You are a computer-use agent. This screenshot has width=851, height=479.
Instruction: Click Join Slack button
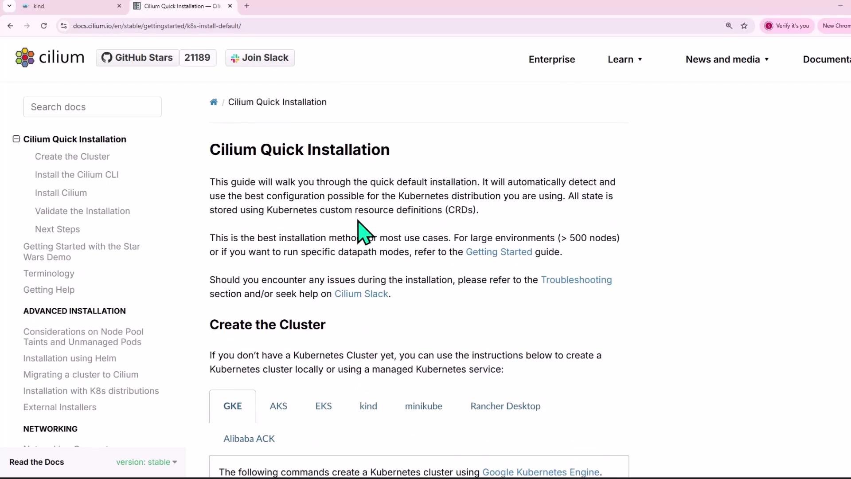(260, 58)
